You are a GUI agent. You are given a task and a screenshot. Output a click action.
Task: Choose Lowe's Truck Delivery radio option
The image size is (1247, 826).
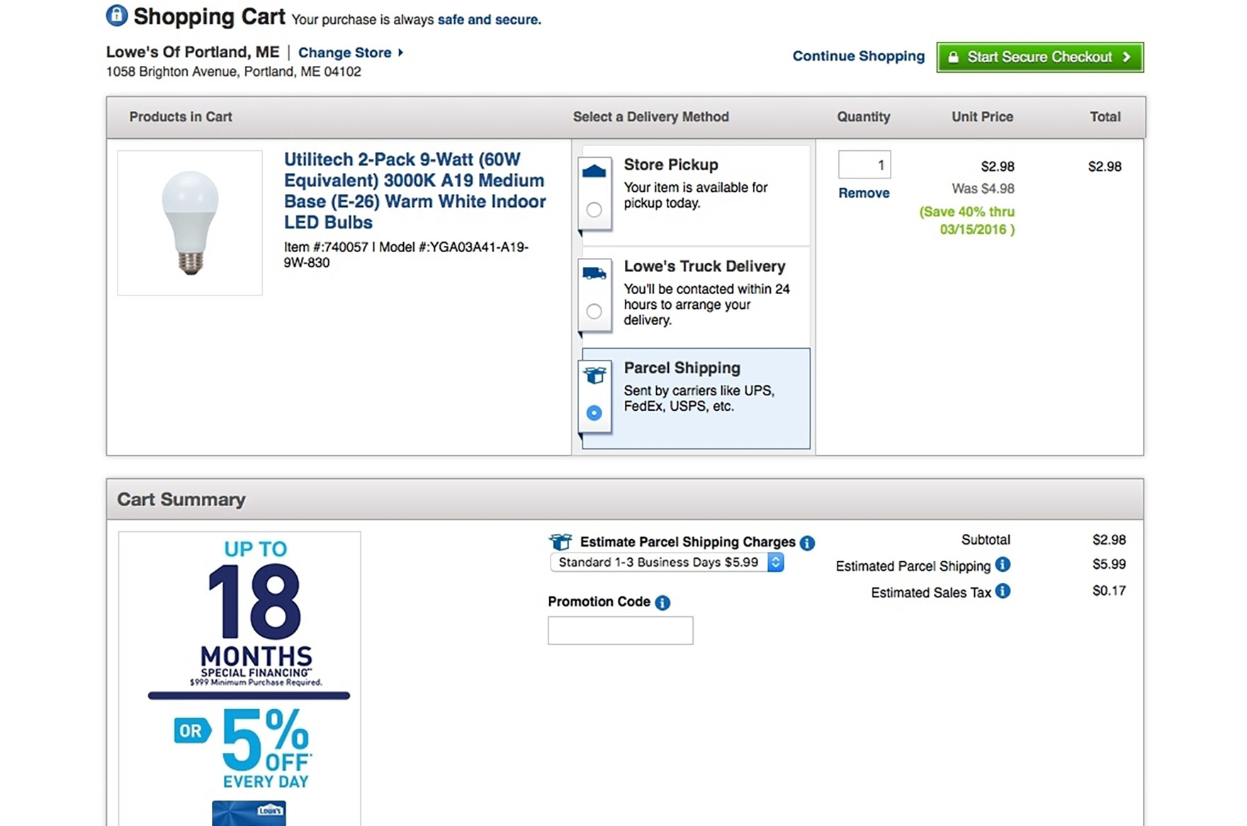(594, 311)
